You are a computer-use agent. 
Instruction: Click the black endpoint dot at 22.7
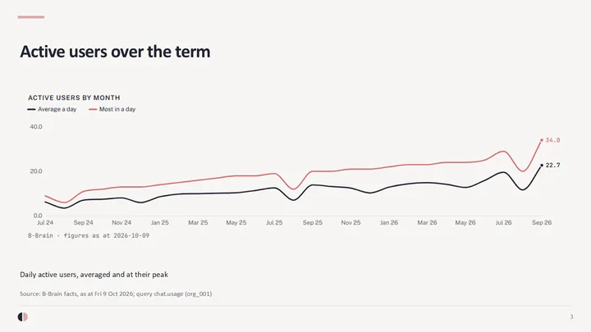[x=542, y=166]
